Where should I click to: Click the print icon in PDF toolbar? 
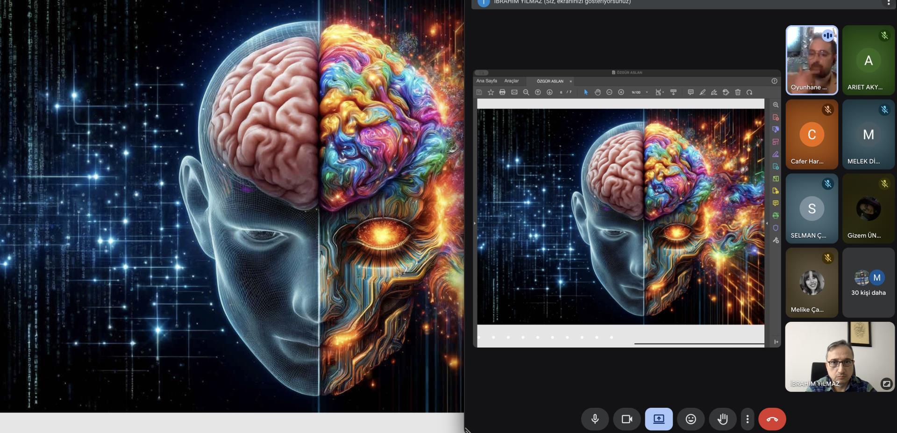(502, 92)
